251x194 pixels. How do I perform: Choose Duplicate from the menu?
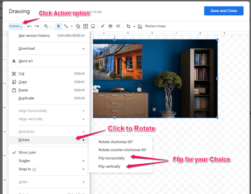pyautogui.click(x=49, y=98)
